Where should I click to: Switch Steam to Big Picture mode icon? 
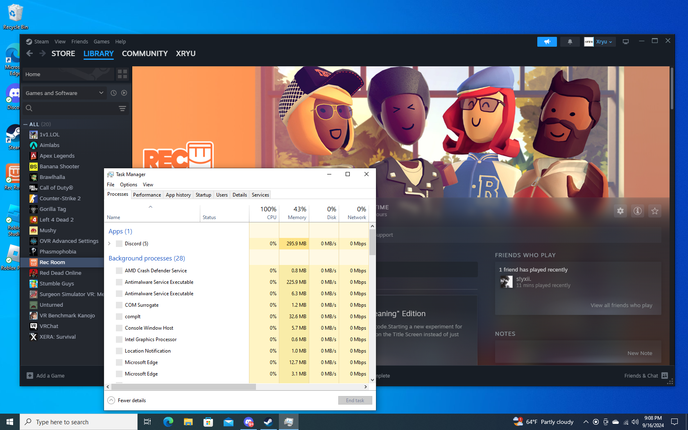pyautogui.click(x=626, y=42)
